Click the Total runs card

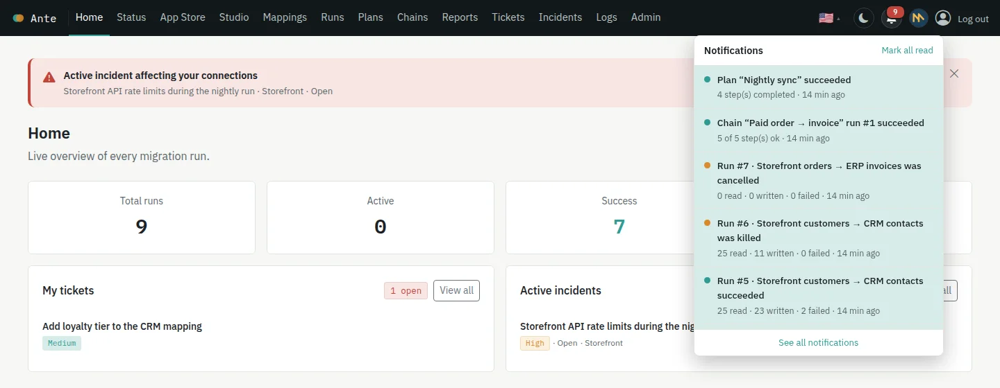(142, 218)
